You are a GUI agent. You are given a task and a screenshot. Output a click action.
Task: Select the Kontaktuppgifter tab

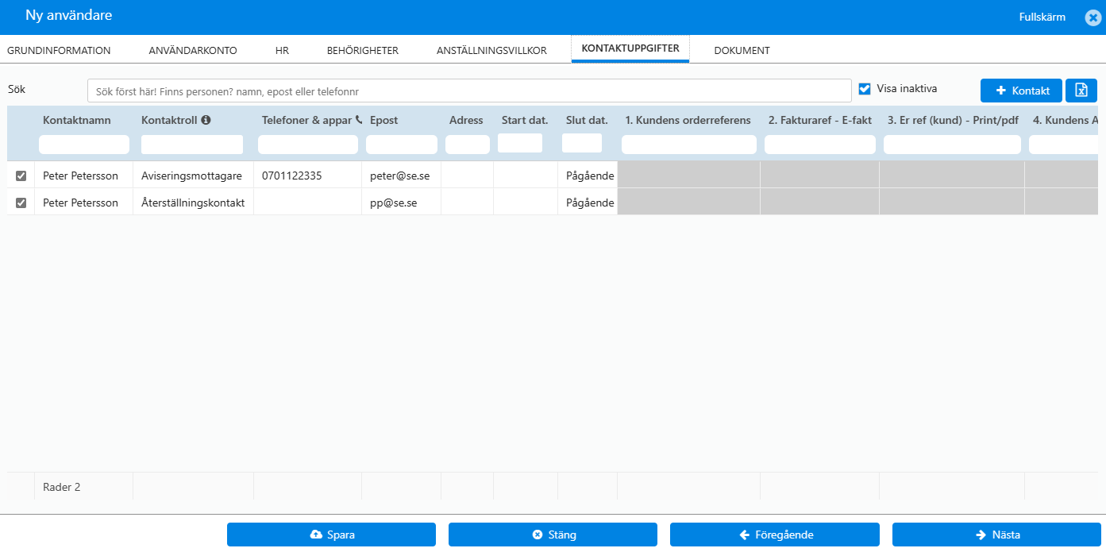[x=630, y=48]
